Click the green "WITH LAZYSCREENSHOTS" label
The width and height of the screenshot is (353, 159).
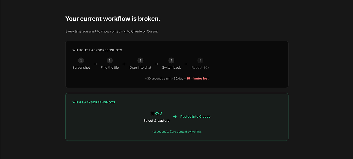94,102
